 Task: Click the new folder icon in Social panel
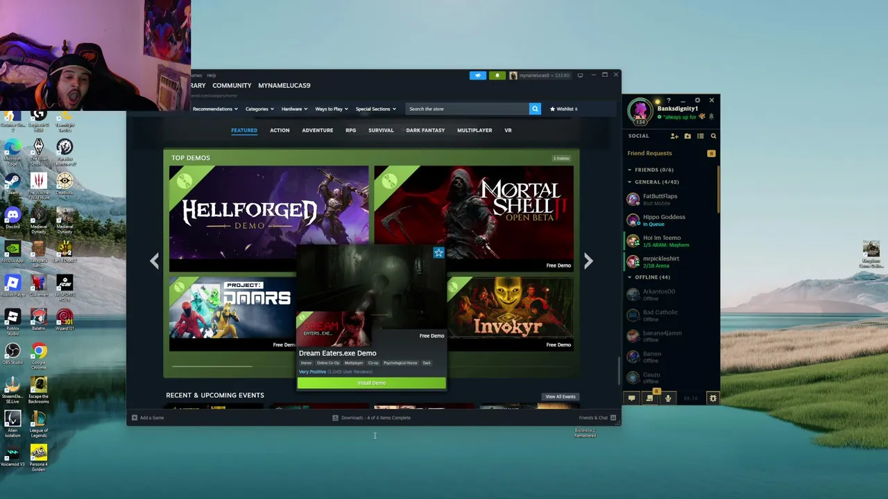click(x=688, y=136)
